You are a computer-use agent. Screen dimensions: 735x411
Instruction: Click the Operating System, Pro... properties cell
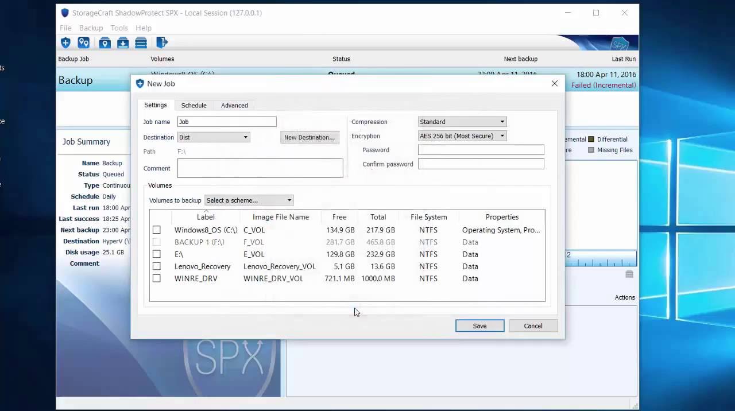(501, 230)
